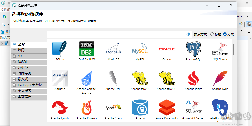Select the Apache Hive 2 driver
252x126 pixels.
point(140,78)
